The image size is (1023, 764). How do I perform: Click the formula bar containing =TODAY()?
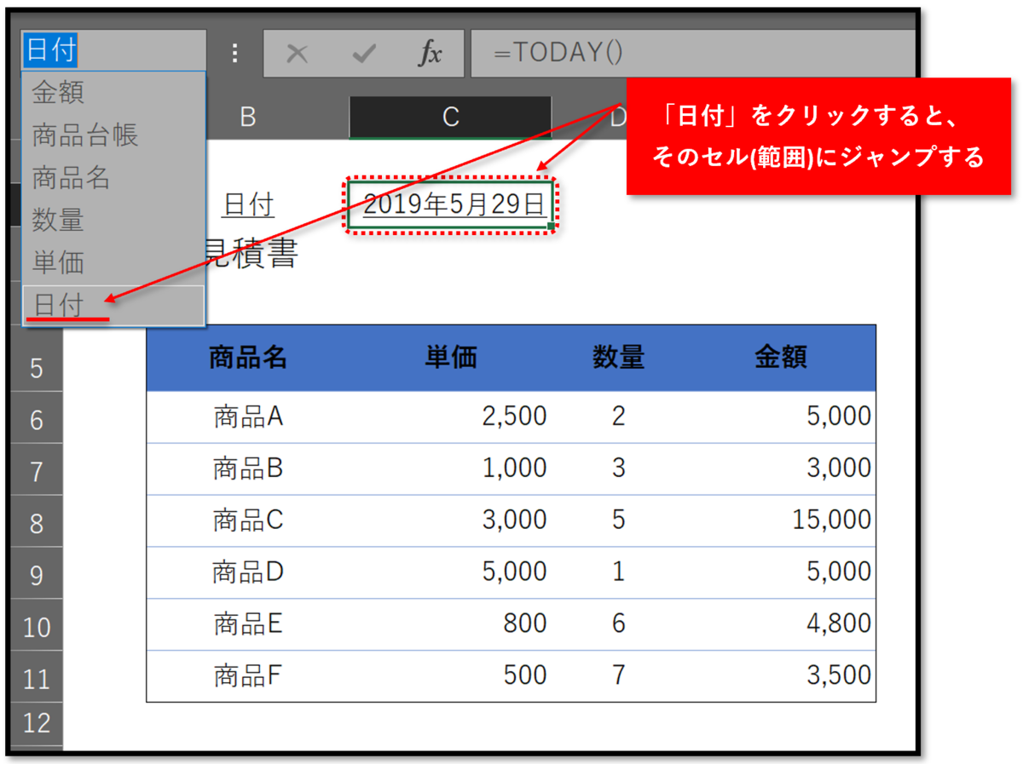(639, 52)
